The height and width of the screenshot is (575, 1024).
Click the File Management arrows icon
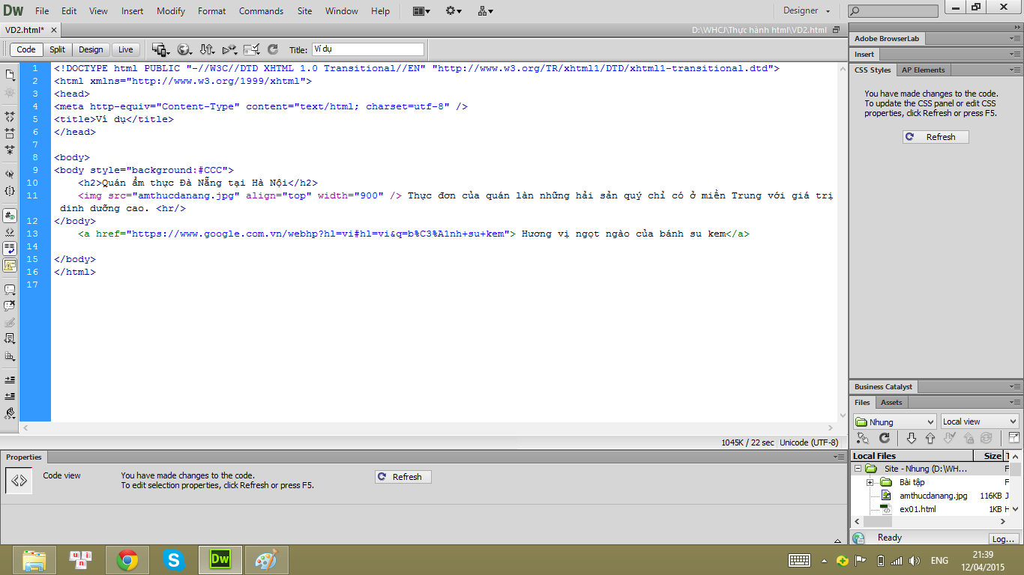(206, 49)
